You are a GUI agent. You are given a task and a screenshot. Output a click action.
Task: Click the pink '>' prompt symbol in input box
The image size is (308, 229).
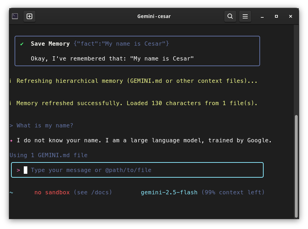pyautogui.click(x=18, y=170)
